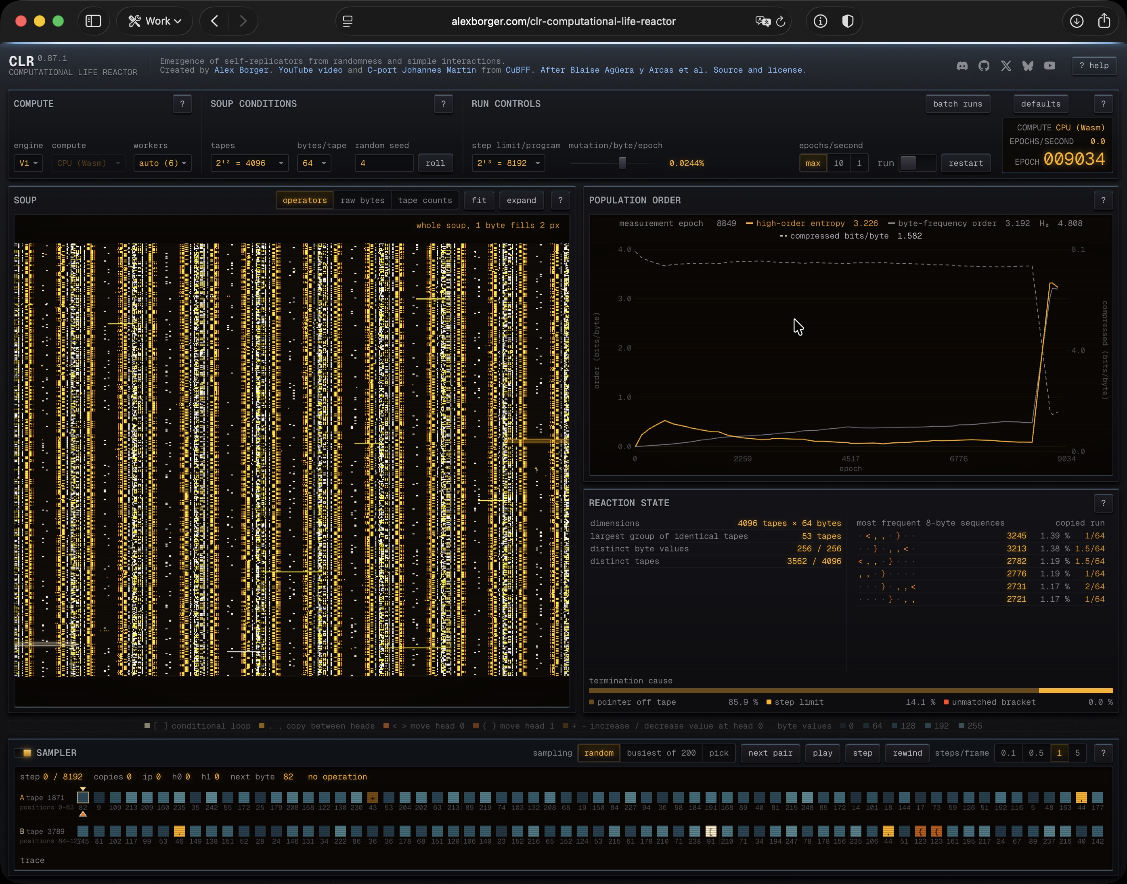Click the browser forward arrow

[x=243, y=21]
